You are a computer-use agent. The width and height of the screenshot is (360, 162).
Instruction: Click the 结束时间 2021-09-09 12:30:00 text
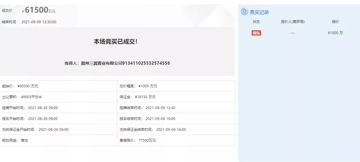39,22
